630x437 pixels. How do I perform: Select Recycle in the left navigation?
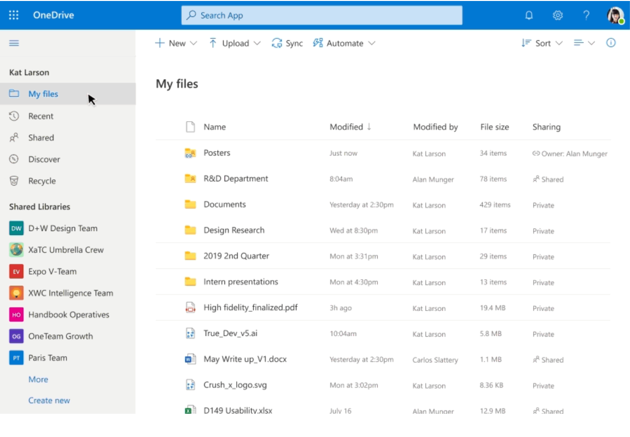pyautogui.click(x=42, y=181)
